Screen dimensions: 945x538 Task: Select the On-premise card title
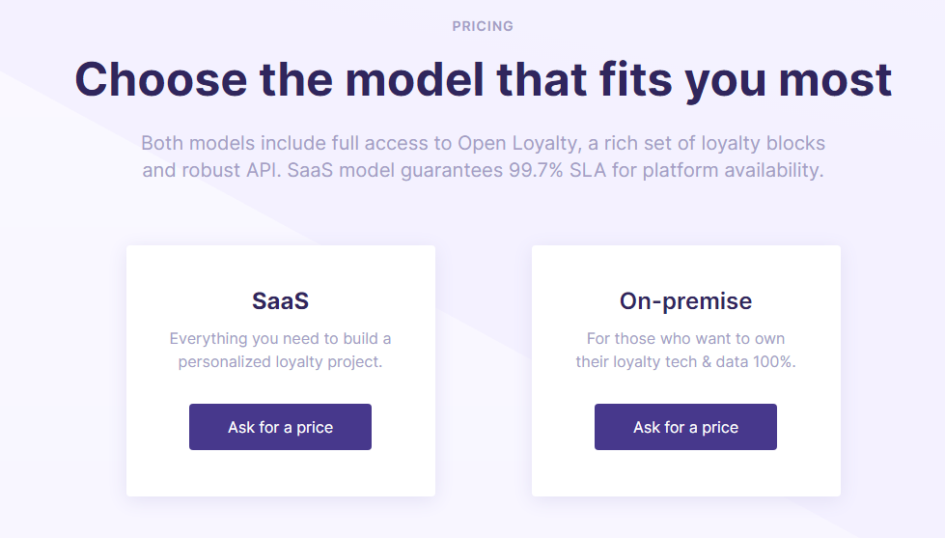coord(685,301)
